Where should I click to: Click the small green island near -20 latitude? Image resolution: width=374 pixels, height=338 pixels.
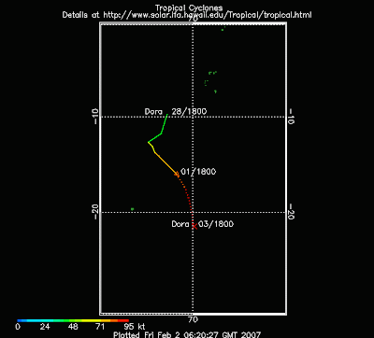coord(133,209)
